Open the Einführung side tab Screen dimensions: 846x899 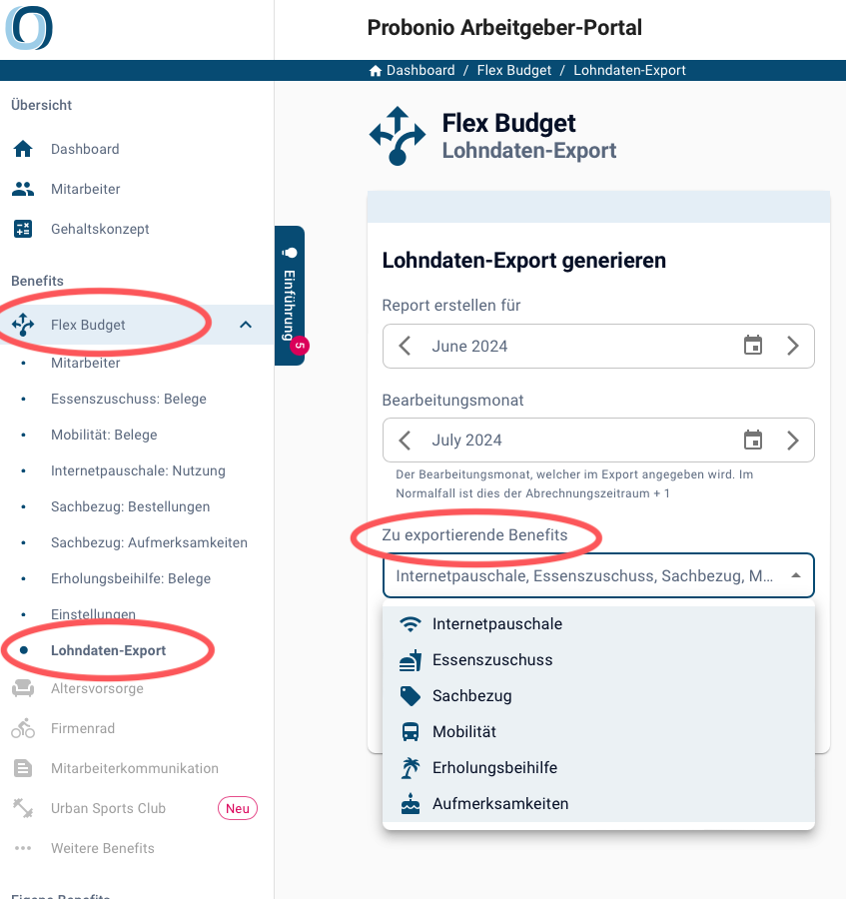pos(290,296)
